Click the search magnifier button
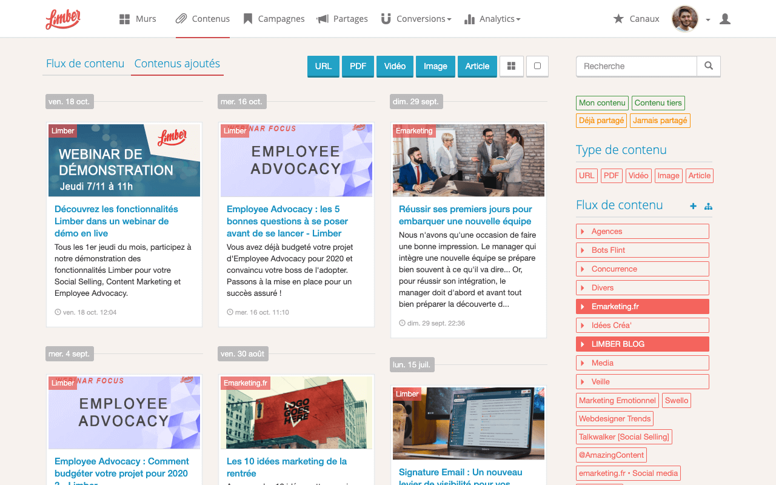Screen dimensions: 776x485 pos(709,66)
